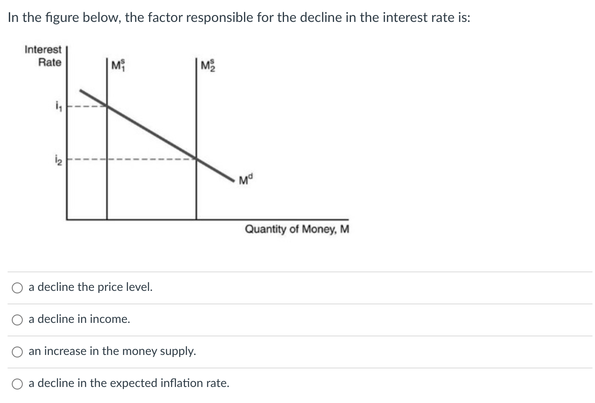595x403 pixels.
Task: Click the answer text 'an increase in the money supply'
Action: click(x=112, y=351)
